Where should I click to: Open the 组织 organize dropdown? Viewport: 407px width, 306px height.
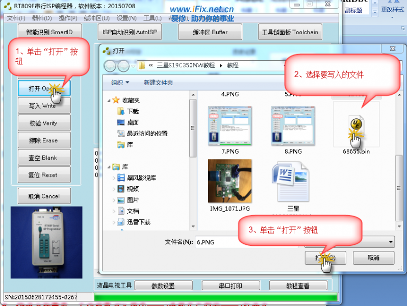pos(120,83)
